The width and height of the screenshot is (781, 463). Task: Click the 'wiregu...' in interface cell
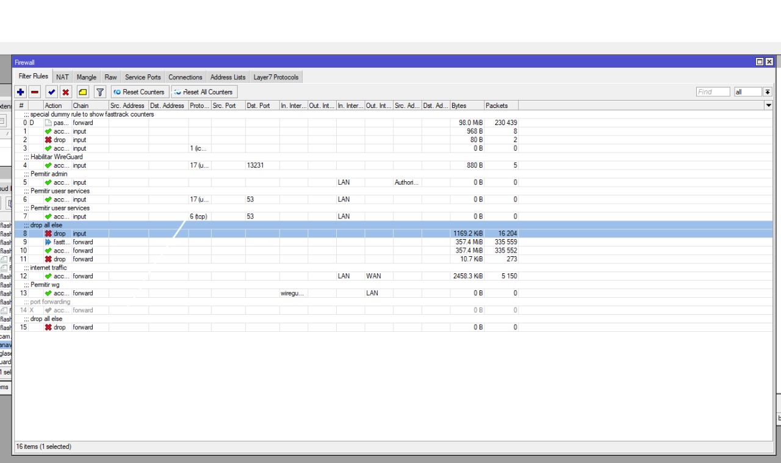(x=292, y=293)
